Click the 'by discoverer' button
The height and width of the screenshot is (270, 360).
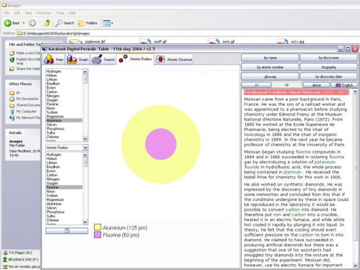(x=328, y=58)
